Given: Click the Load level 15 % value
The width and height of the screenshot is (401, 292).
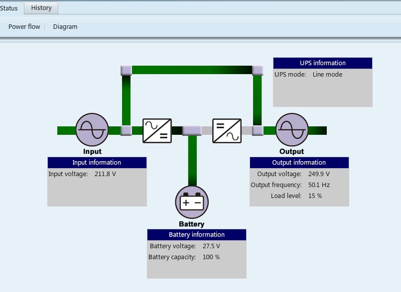Looking at the screenshot, I should tap(316, 196).
